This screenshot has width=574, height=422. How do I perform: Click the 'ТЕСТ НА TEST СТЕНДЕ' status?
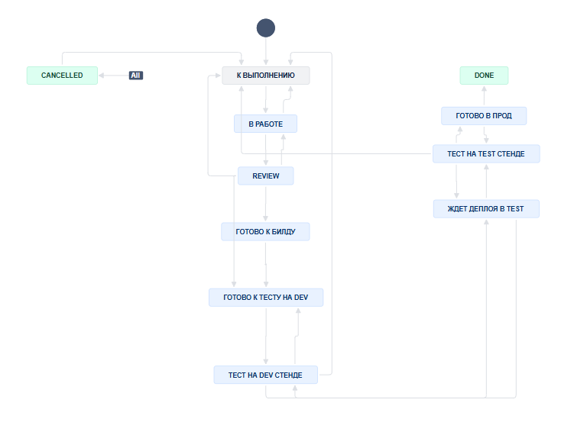click(x=486, y=154)
